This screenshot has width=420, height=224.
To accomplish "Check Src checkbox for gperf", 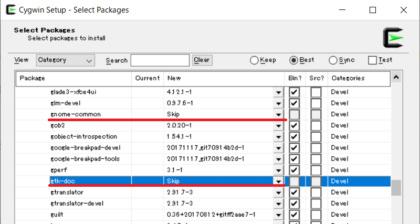I will pos(316,170).
